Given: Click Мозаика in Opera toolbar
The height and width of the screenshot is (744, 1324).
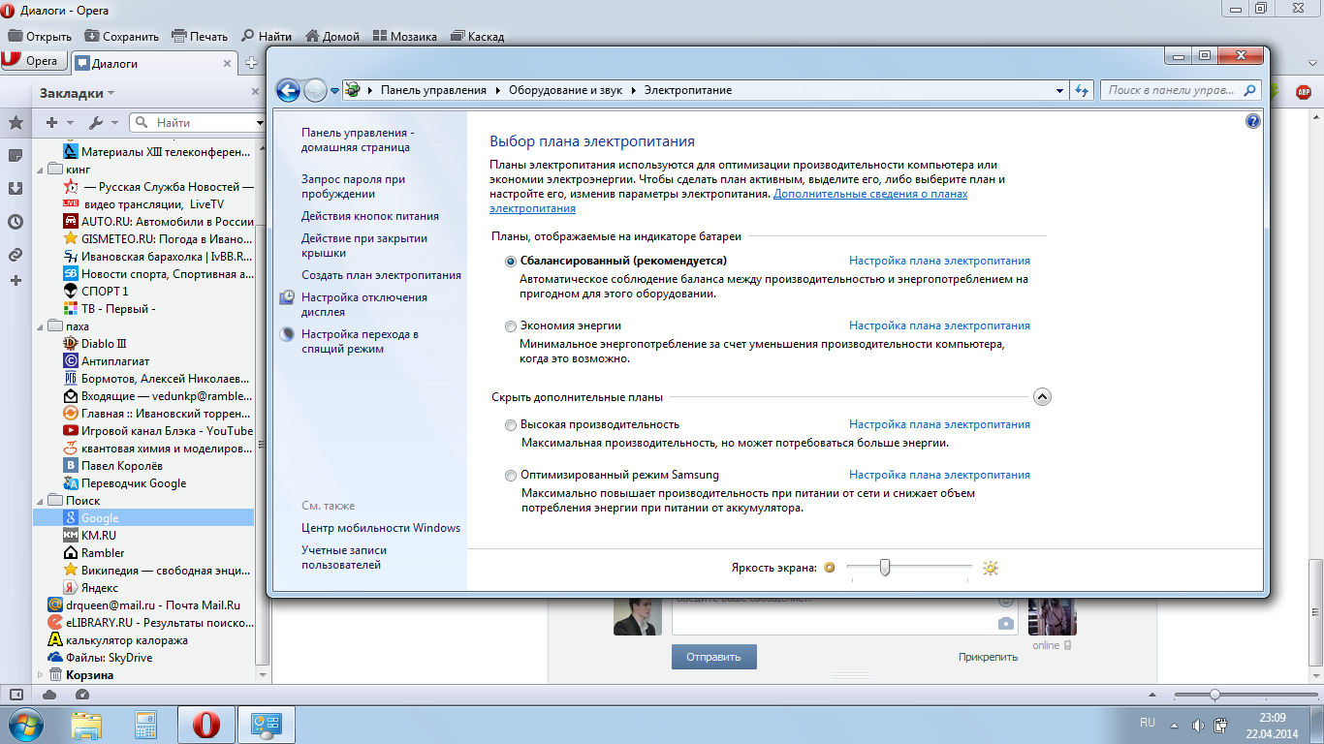Looking at the screenshot, I should coord(404,37).
